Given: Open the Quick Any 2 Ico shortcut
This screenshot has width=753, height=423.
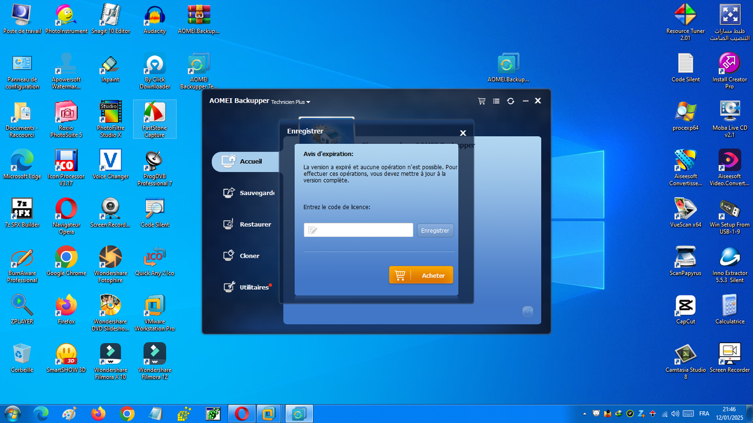Looking at the screenshot, I should click(155, 261).
